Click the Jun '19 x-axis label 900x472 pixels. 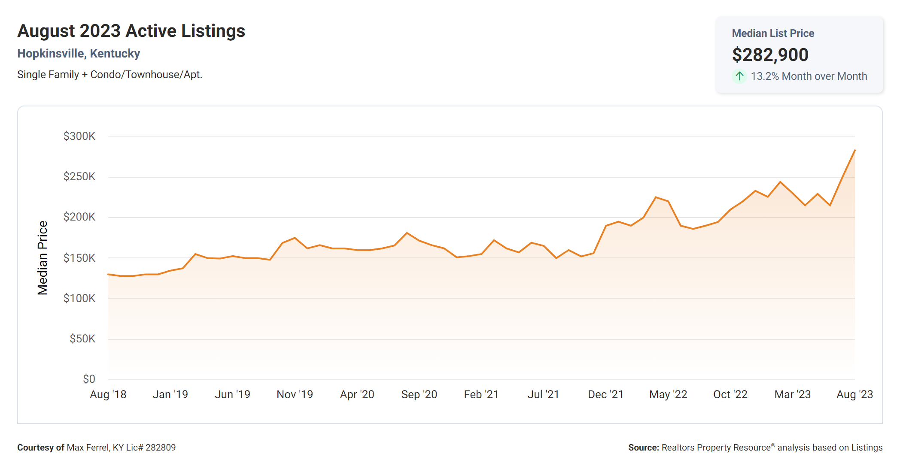coord(232,395)
